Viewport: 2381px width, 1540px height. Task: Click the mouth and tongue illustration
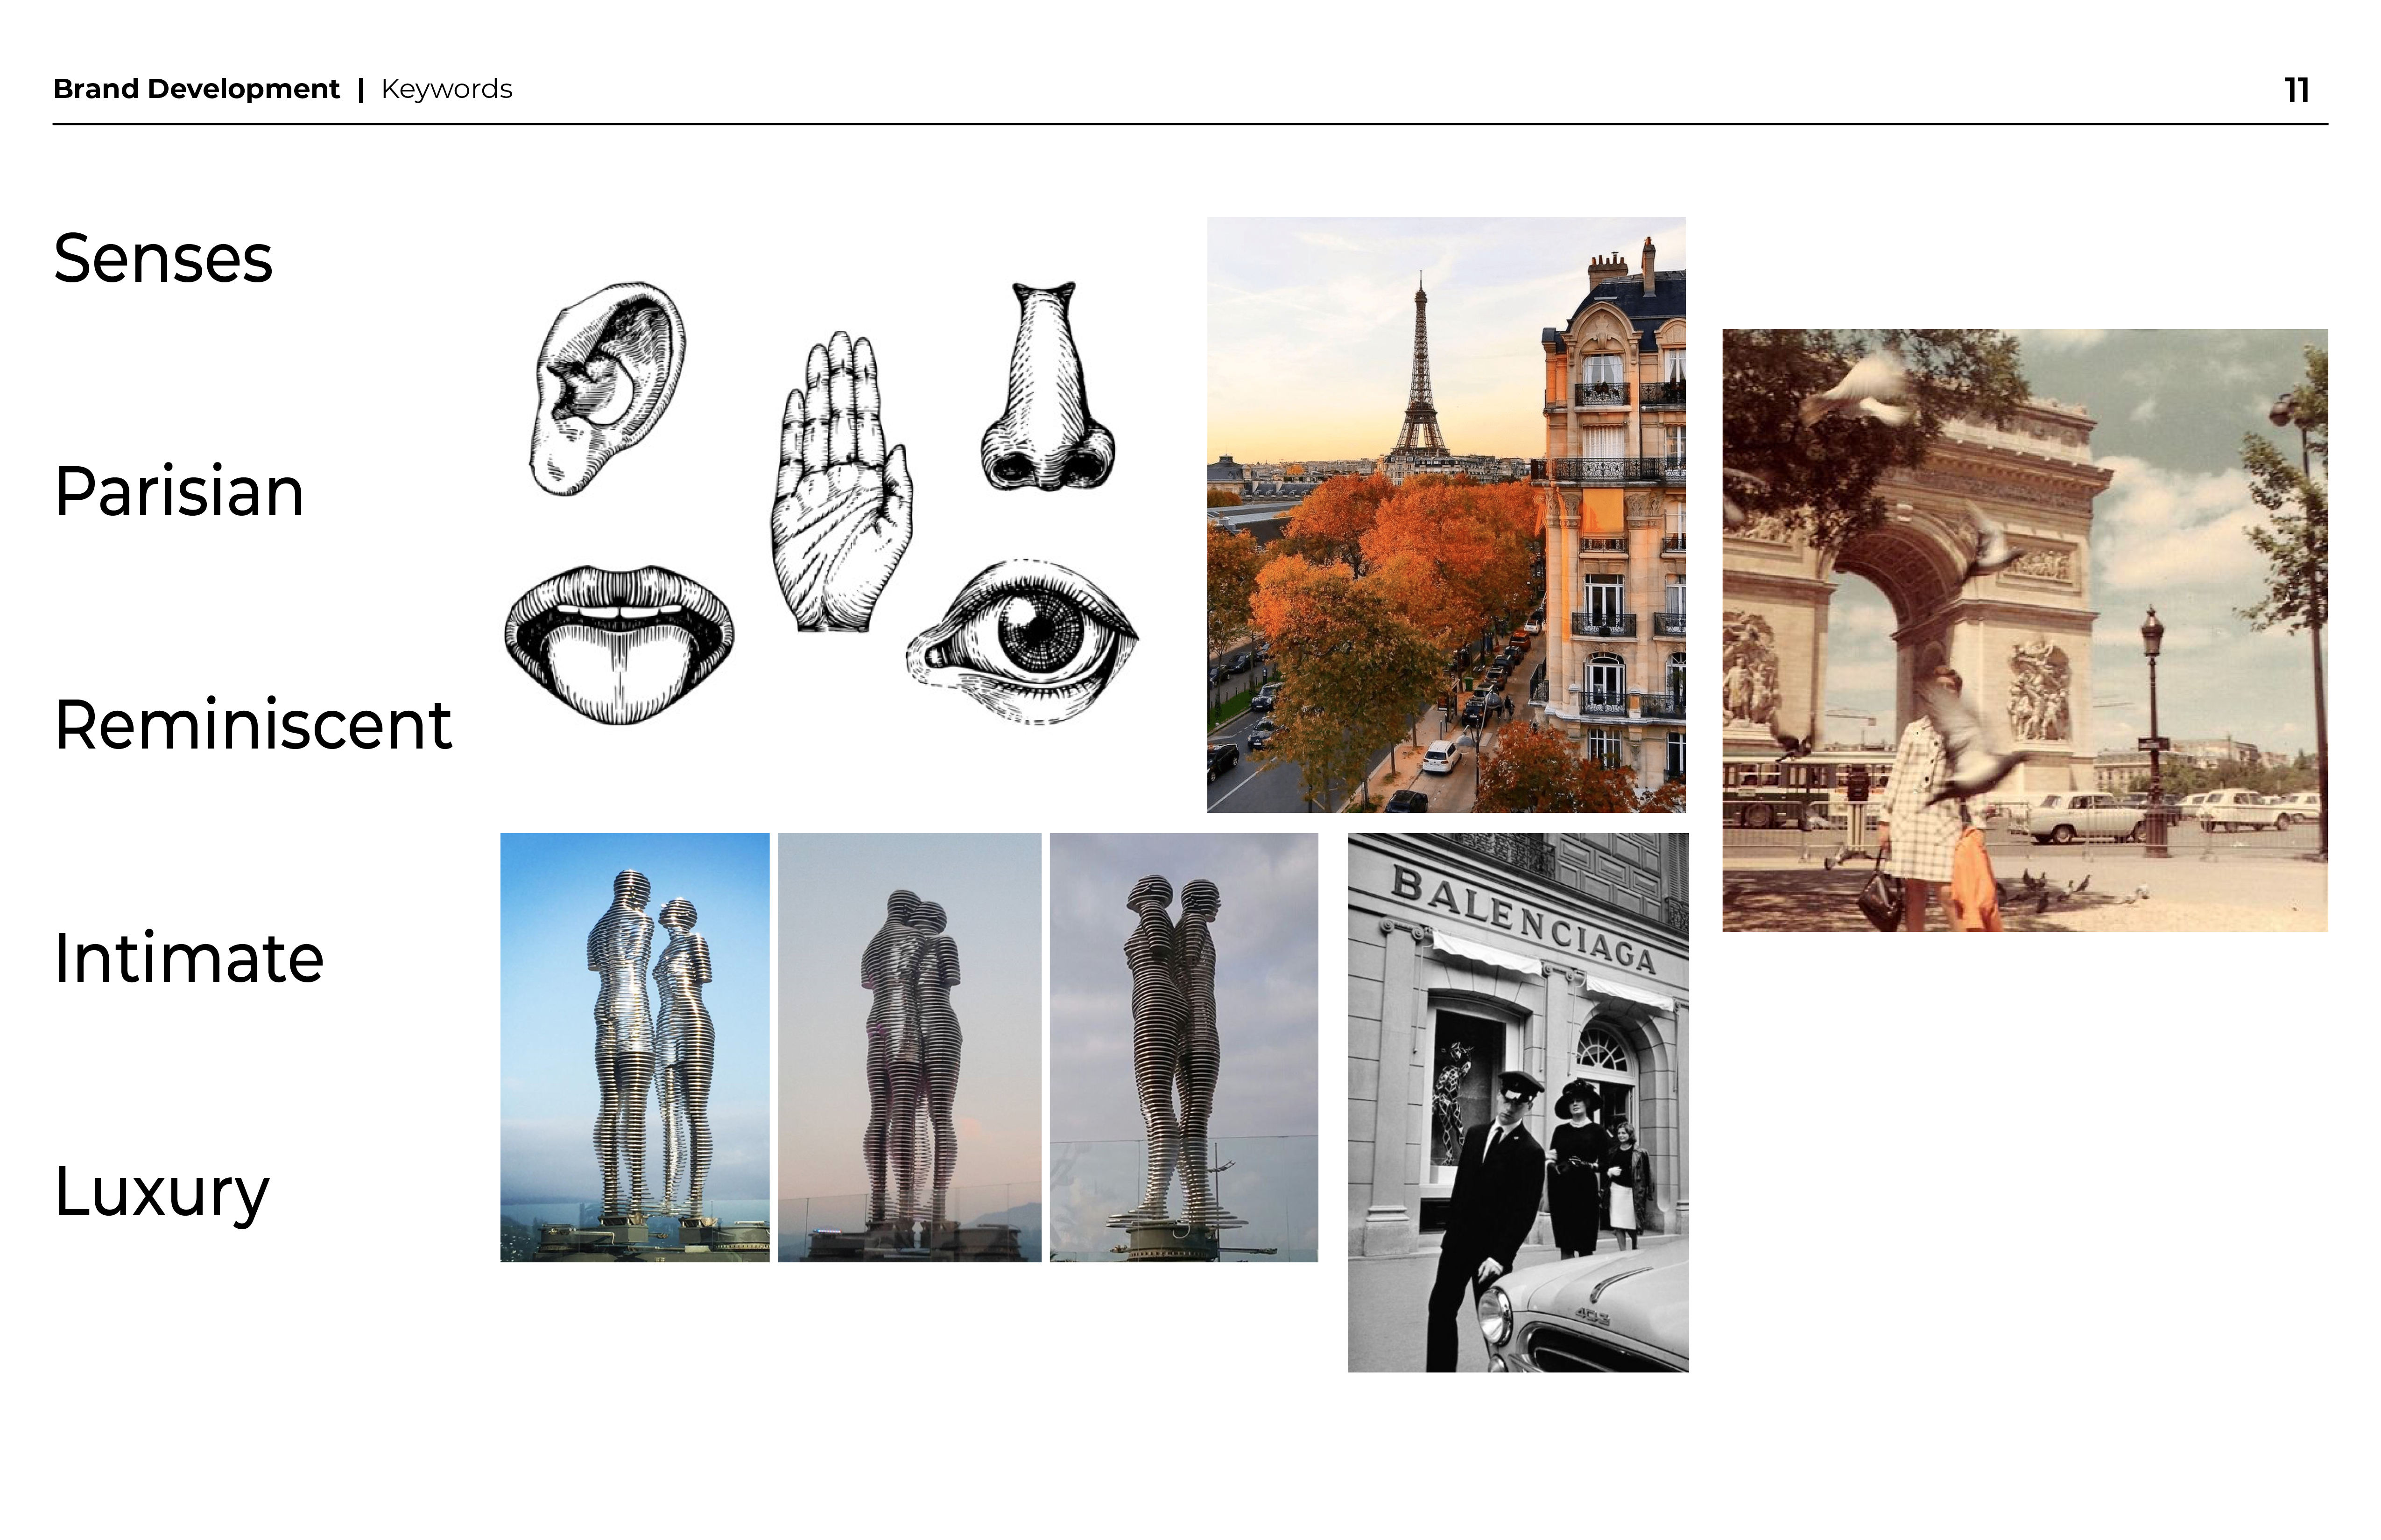coord(619,644)
